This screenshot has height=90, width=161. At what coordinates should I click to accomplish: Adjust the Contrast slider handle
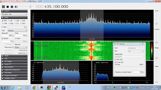(x=156, y=42)
